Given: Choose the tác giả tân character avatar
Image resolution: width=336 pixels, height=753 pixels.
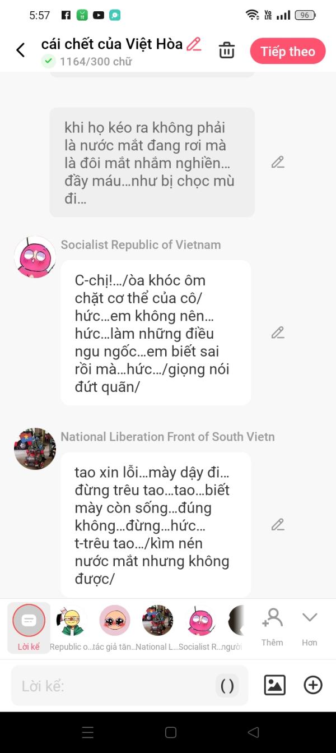Looking at the screenshot, I should (x=114, y=627).
